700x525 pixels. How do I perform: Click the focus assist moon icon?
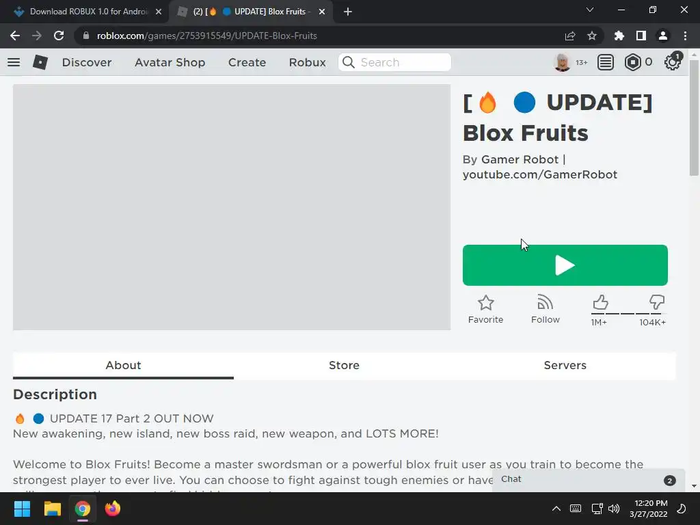point(682,509)
